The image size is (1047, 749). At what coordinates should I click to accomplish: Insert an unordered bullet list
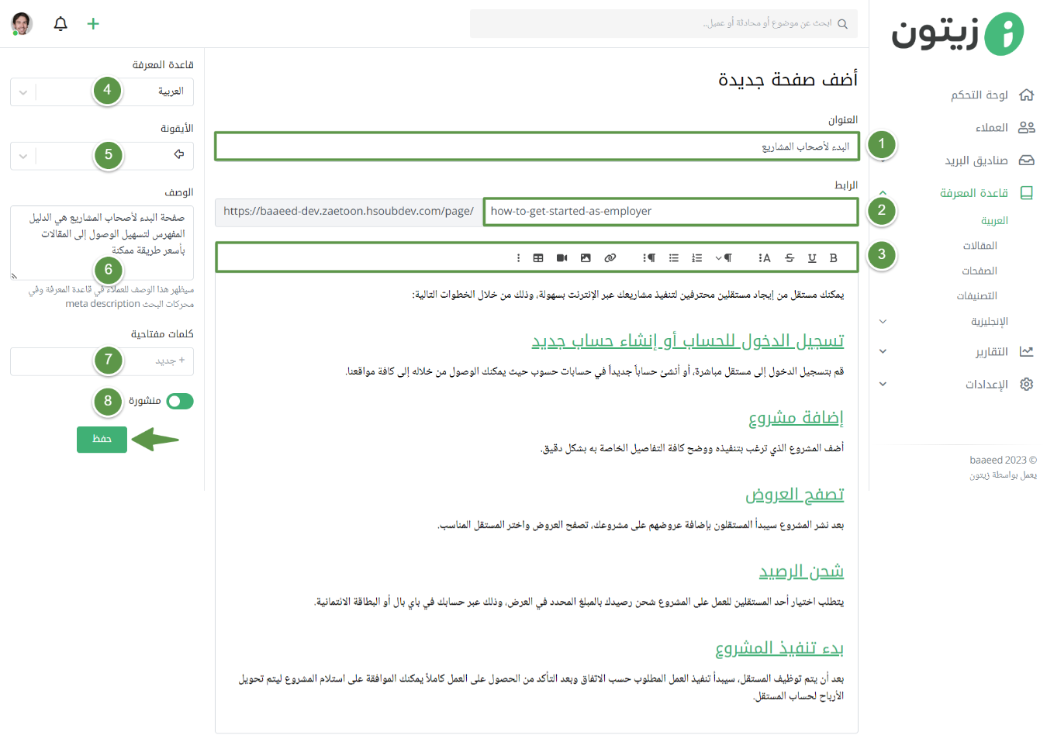point(674,258)
